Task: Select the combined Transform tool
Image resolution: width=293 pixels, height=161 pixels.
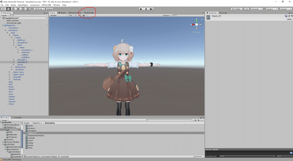Action: point(28,9)
